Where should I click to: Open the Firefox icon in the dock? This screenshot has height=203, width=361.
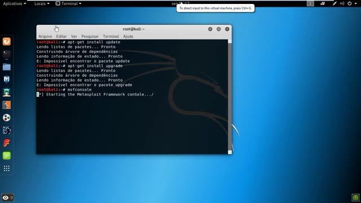tap(6, 41)
